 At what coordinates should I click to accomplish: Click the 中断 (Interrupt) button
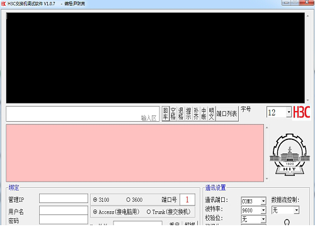[203, 114]
